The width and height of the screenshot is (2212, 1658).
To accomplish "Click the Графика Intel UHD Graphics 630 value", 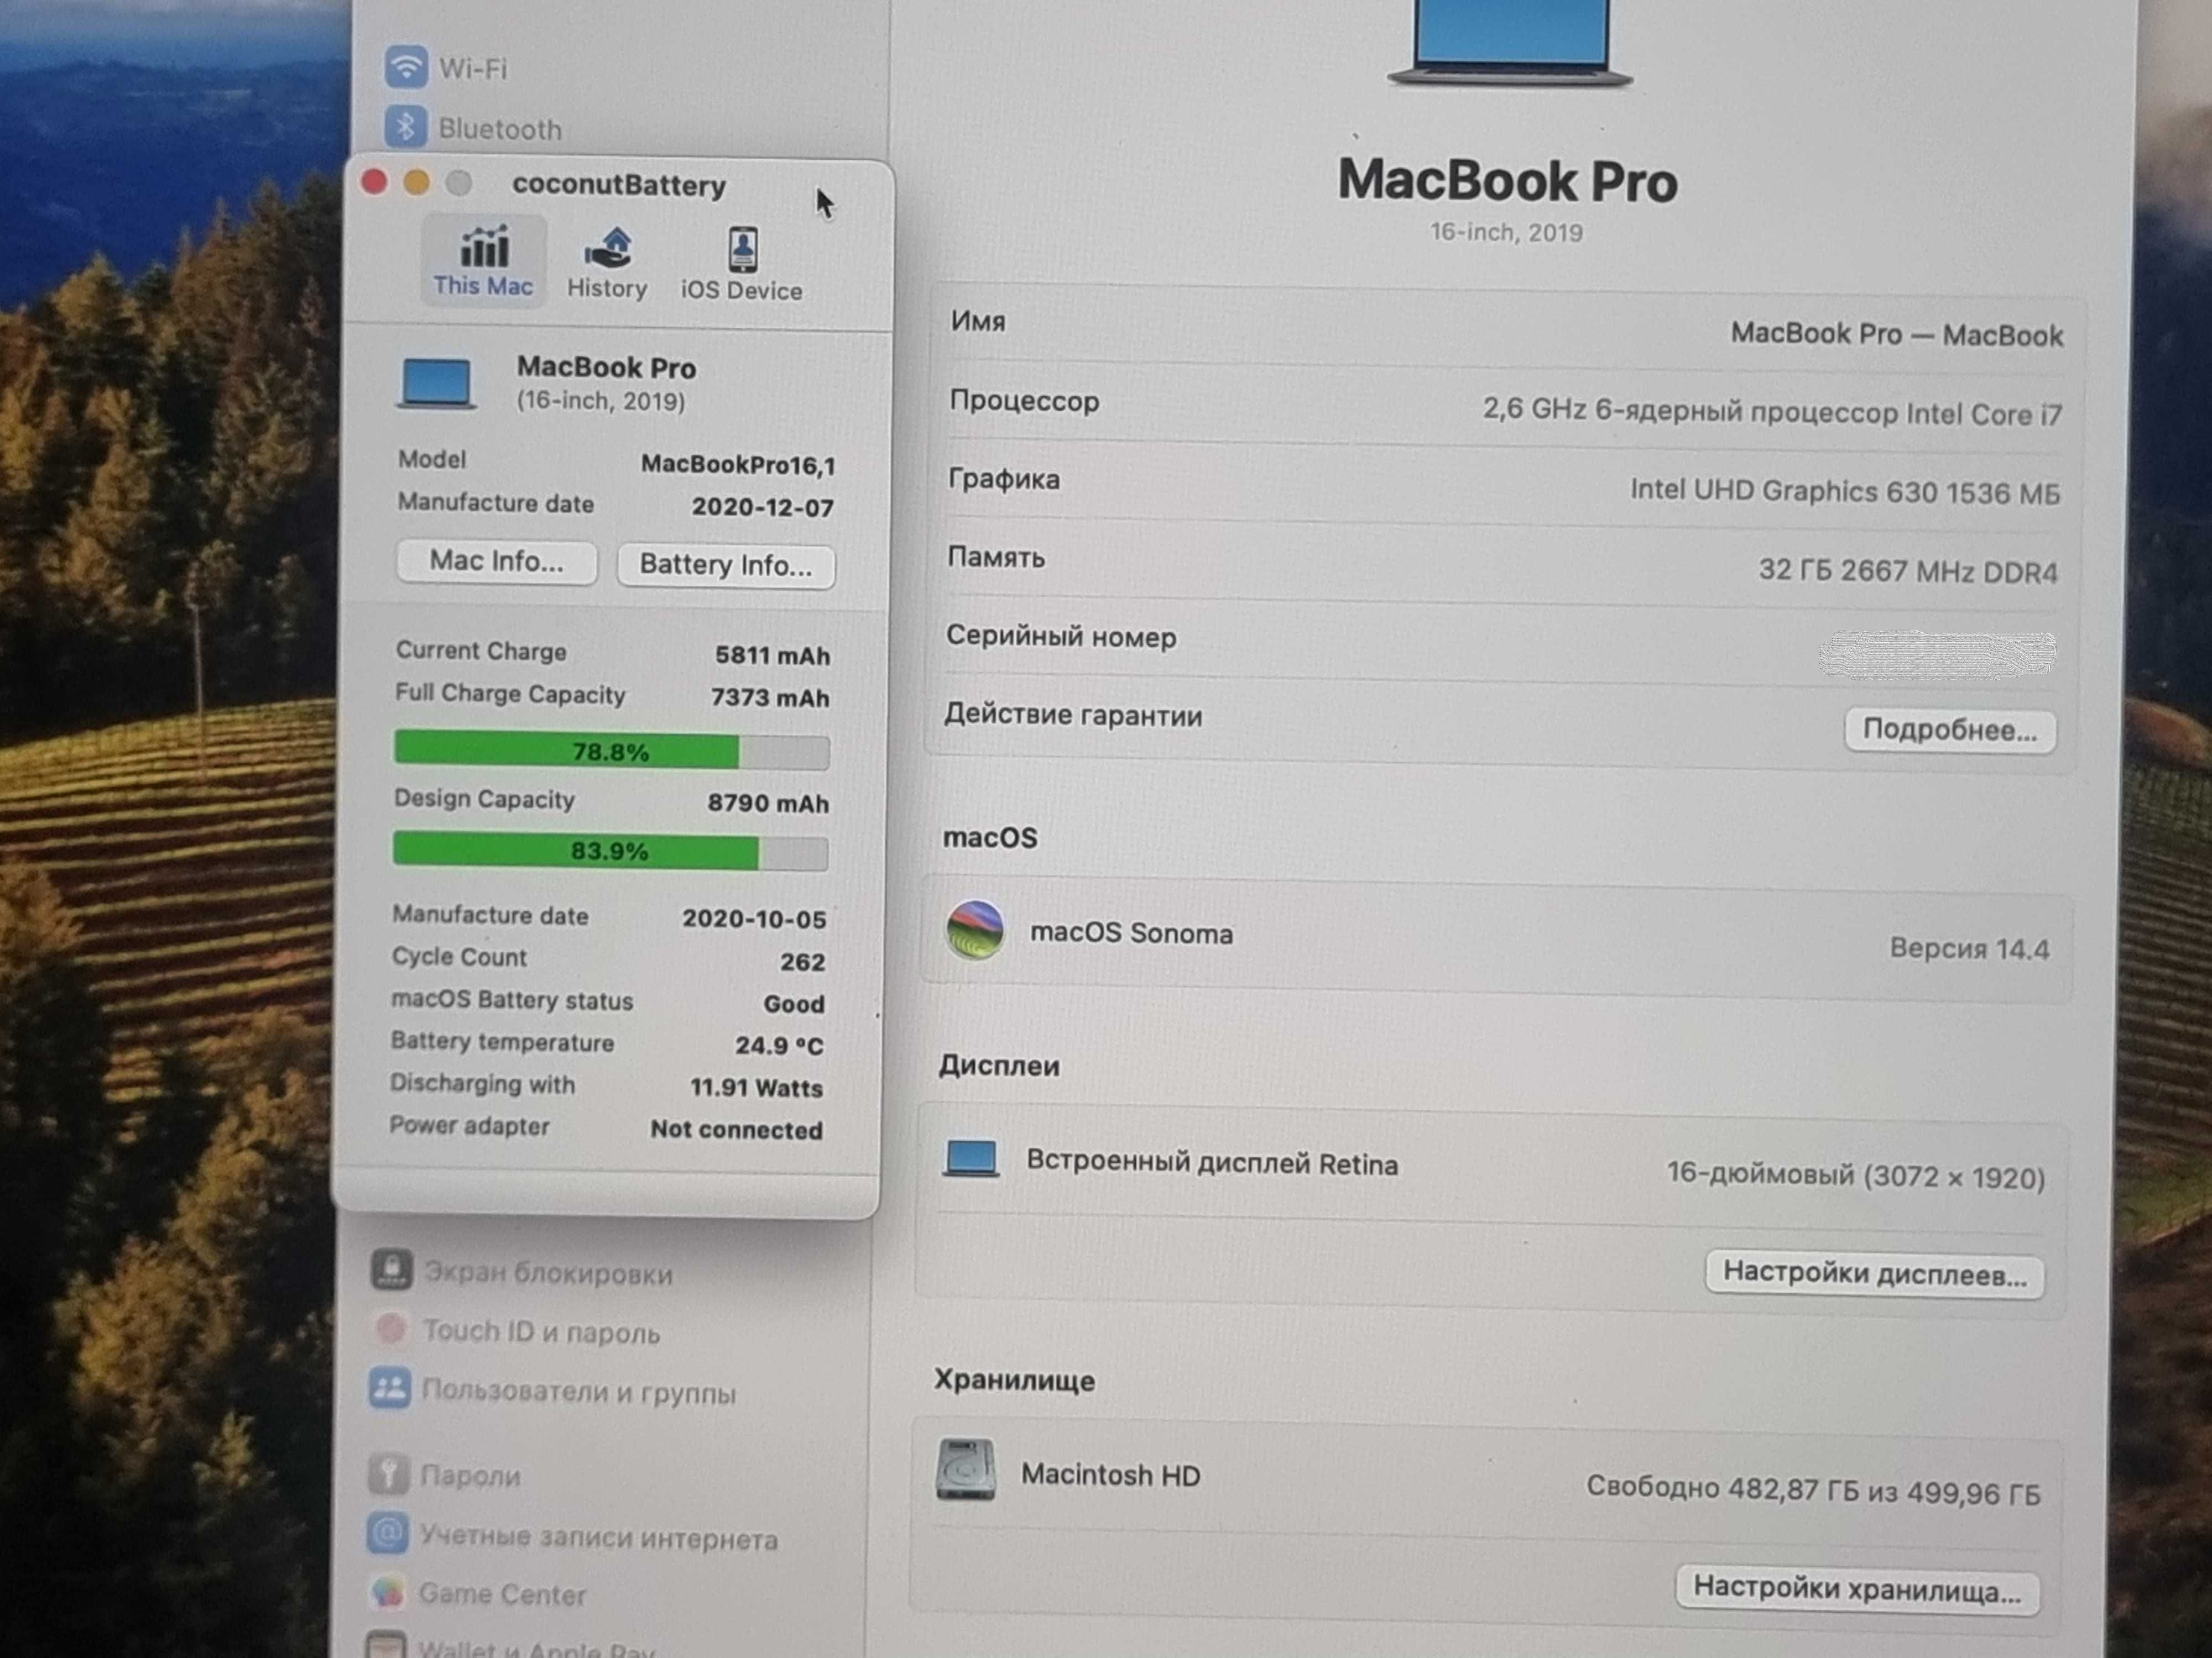I will (x=1845, y=492).
